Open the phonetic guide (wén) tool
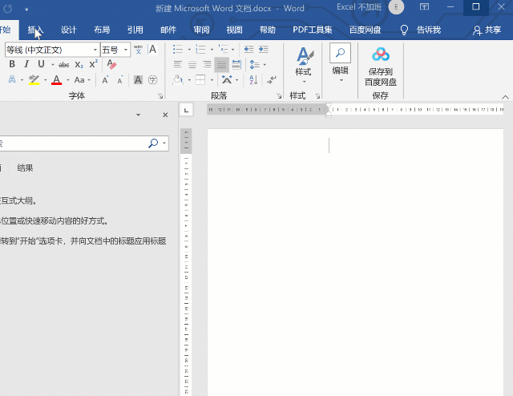The image size is (513, 396). [138, 50]
